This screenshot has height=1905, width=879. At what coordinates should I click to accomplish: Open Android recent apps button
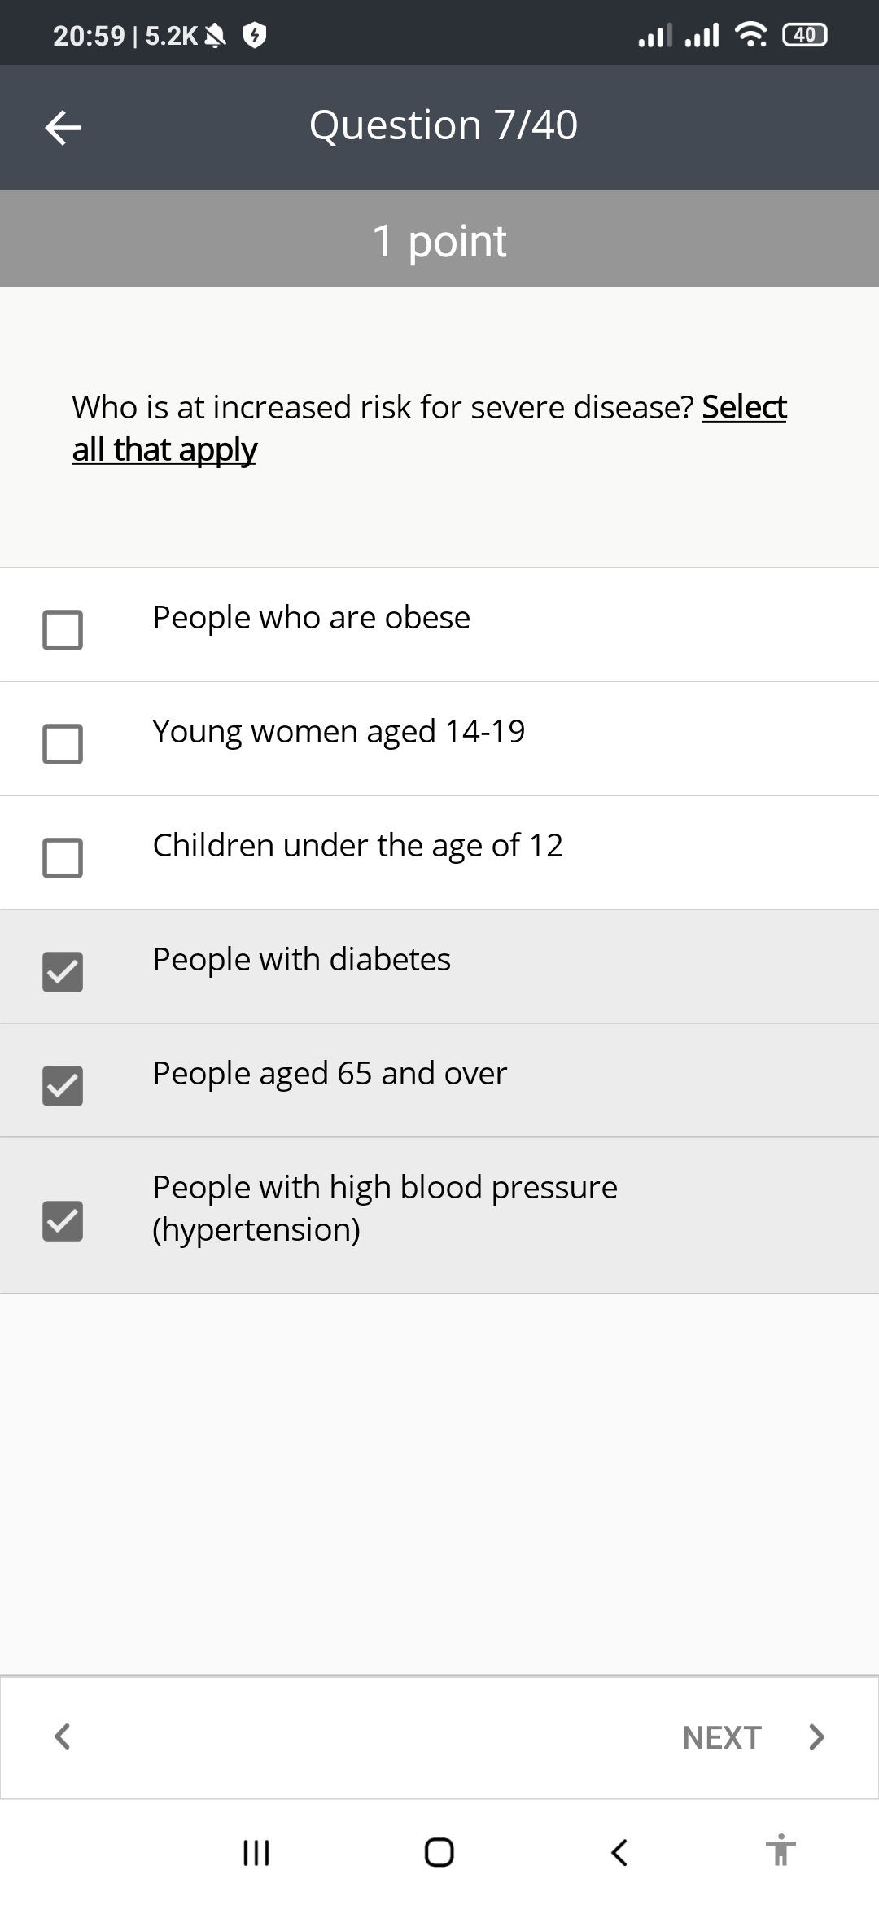256,1852
